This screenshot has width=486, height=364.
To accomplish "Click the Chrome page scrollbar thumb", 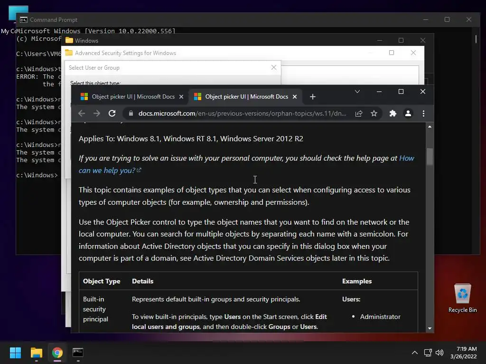I will (430, 156).
